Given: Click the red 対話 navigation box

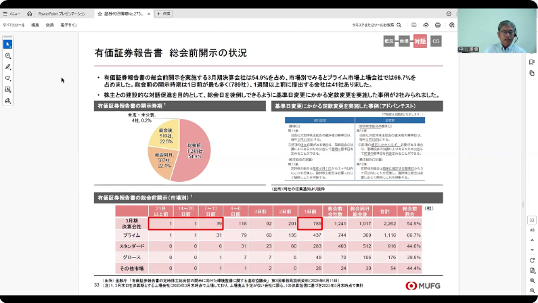Looking at the screenshot, I should [420, 41].
